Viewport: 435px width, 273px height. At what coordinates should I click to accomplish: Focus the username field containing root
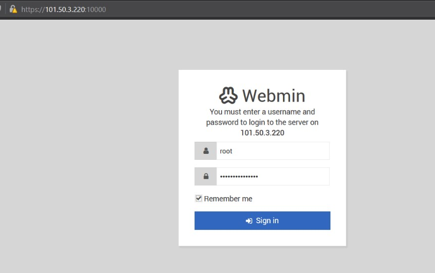pos(273,151)
